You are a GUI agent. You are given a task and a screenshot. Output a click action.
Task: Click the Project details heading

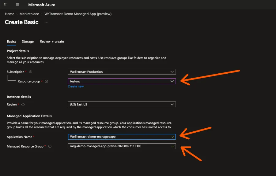pyautogui.click(x=18, y=51)
